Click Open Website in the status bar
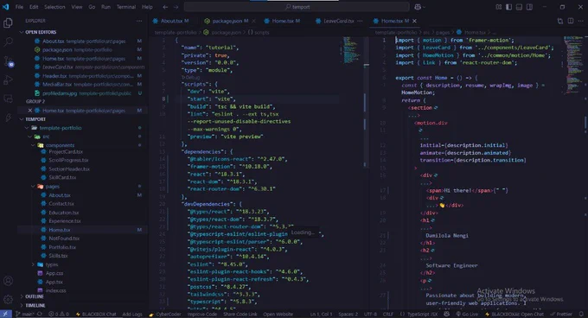Screen dimensions: 588x318 click(x=278, y=314)
